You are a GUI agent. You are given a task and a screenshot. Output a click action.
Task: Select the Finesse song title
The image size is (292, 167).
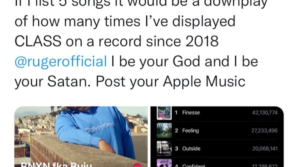(191, 113)
